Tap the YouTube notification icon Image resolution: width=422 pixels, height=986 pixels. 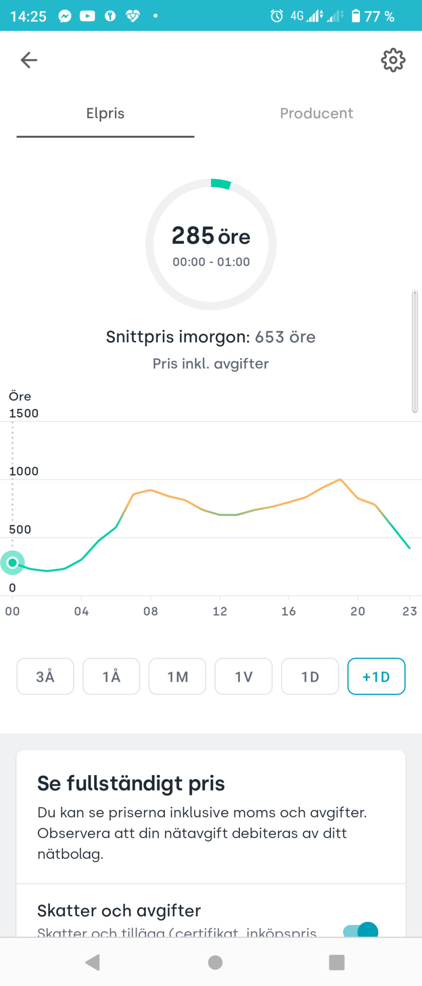click(87, 16)
